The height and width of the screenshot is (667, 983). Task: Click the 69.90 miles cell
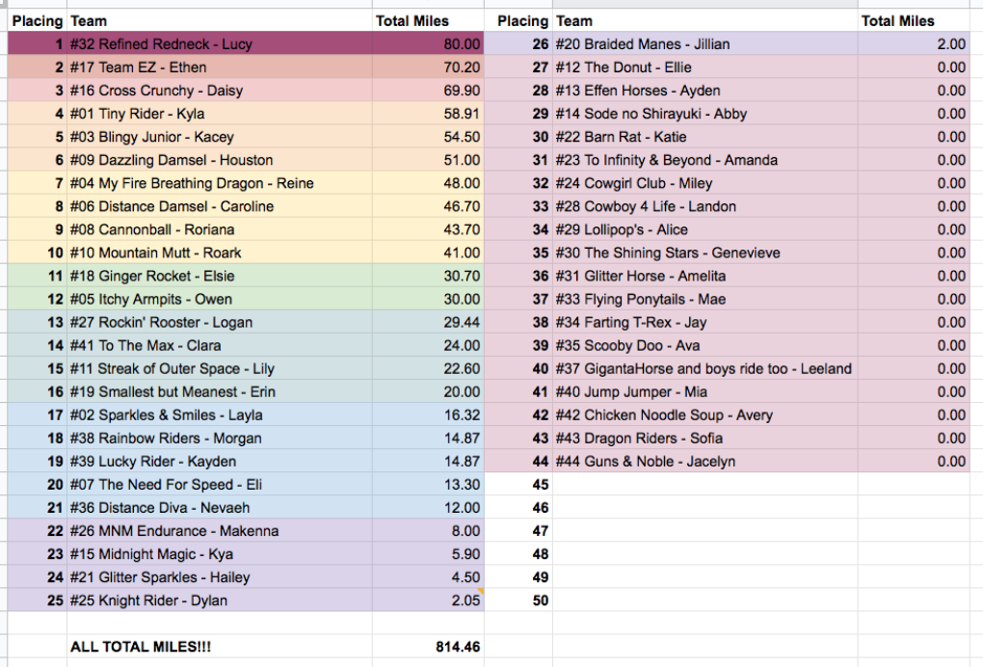click(x=428, y=91)
